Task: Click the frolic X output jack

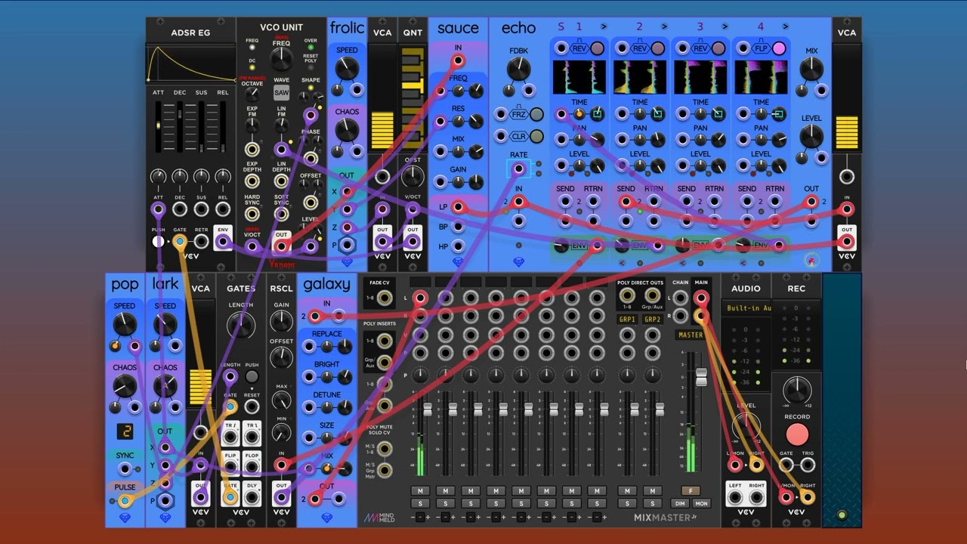Action: tap(347, 192)
